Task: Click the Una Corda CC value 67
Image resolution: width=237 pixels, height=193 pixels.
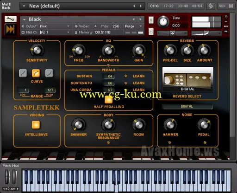Action: [109, 90]
